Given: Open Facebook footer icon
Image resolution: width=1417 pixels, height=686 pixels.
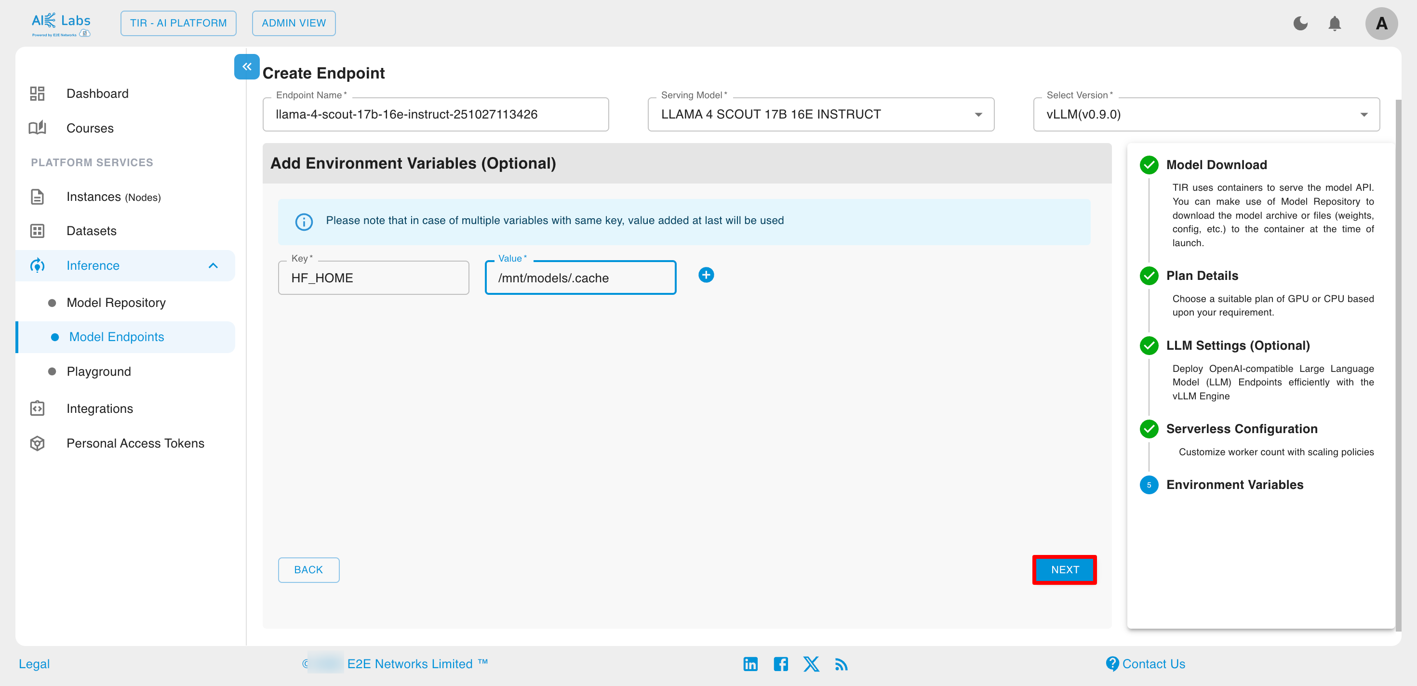Looking at the screenshot, I should point(781,664).
